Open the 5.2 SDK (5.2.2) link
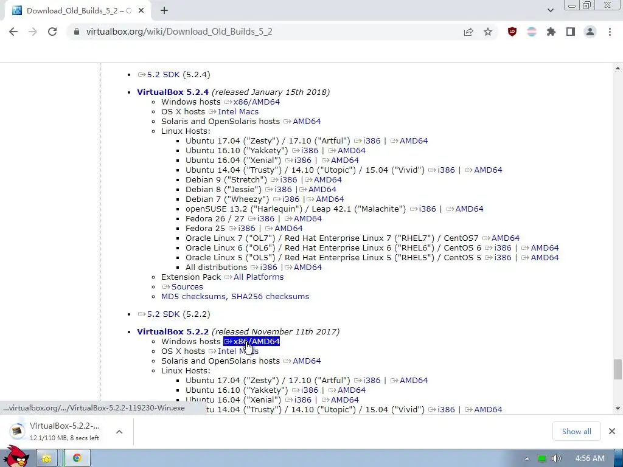This screenshot has width=623, height=467. 159,314
